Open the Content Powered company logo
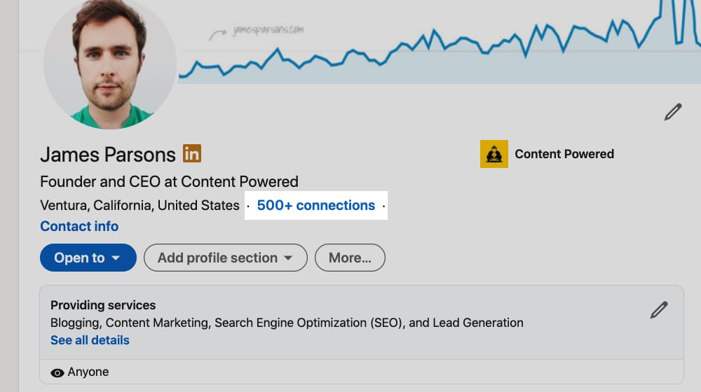The width and height of the screenshot is (701, 392). point(494,154)
